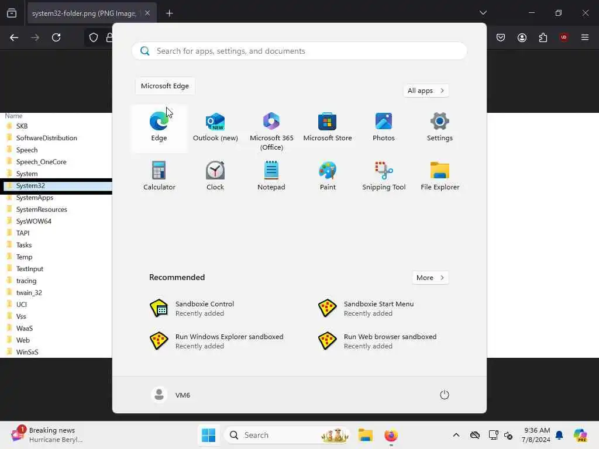Click the OneDrive cloud tray icon
Image resolution: width=599 pixels, height=449 pixels.
[475, 435]
